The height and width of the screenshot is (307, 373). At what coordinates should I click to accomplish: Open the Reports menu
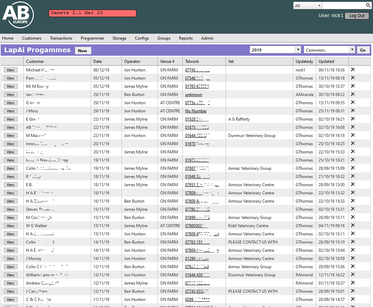pos(186,38)
